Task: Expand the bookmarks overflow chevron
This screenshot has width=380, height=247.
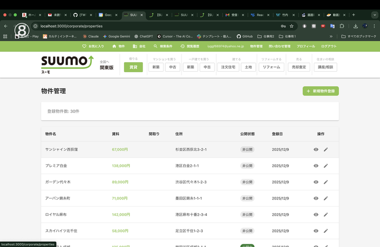Action: [331, 36]
